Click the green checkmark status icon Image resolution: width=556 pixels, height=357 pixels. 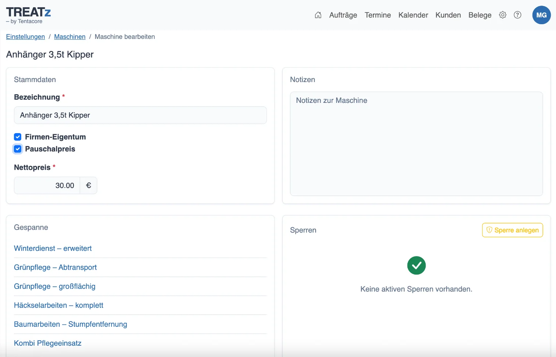point(416,265)
